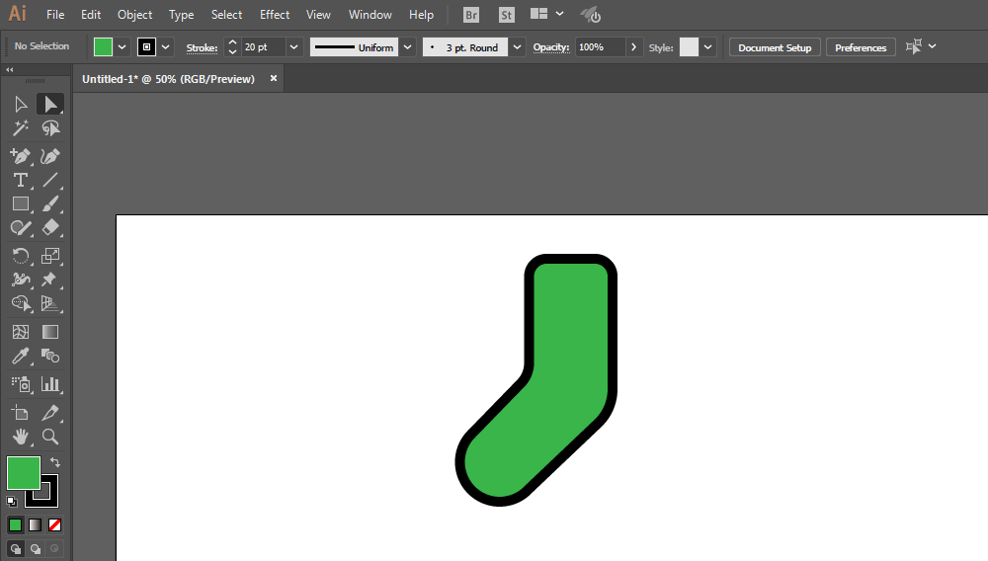Select the Magic Wand tool
This screenshot has width=988, height=561.
click(x=20, y=128)
